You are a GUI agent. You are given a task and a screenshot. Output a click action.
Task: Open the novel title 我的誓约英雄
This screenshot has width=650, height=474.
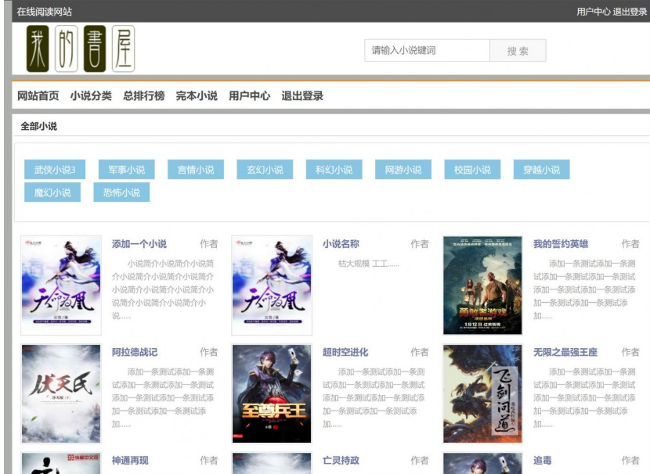click(561, 244)
